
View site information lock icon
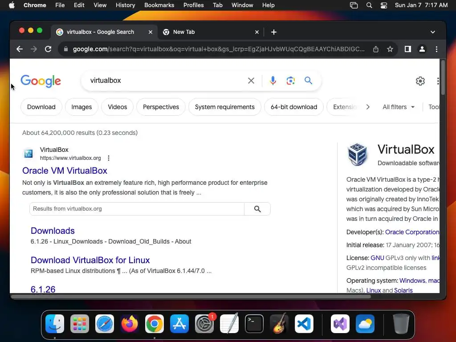66,49
